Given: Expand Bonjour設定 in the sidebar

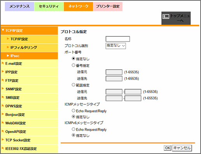Looking at the screenshot, I should (29, 115).
